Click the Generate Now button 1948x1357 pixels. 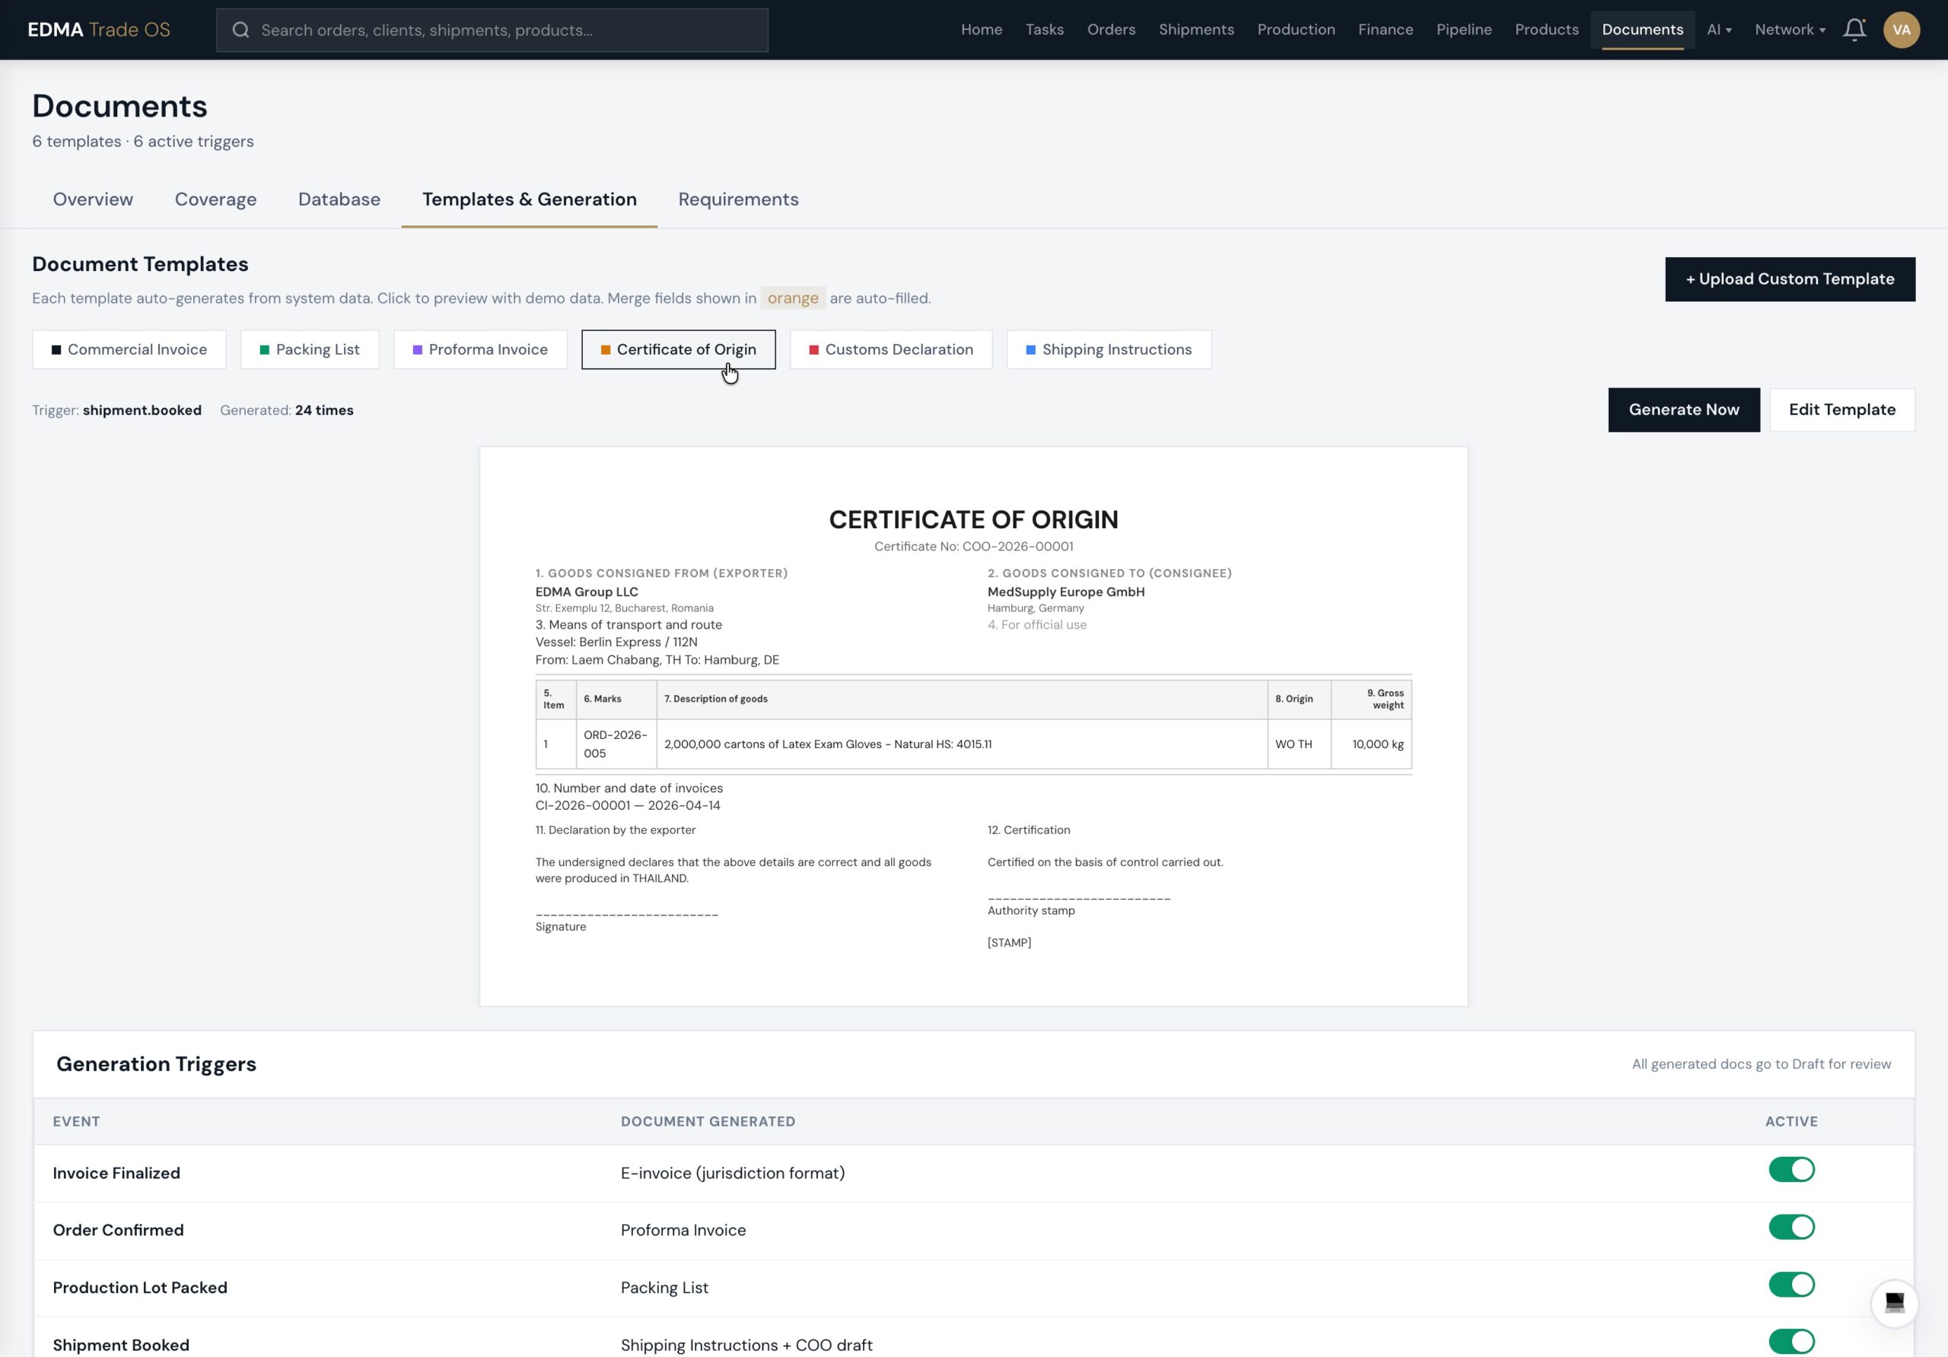[x=1683, y=410]
